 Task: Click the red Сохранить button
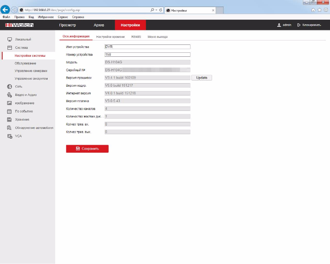click(x=88, y=149)
